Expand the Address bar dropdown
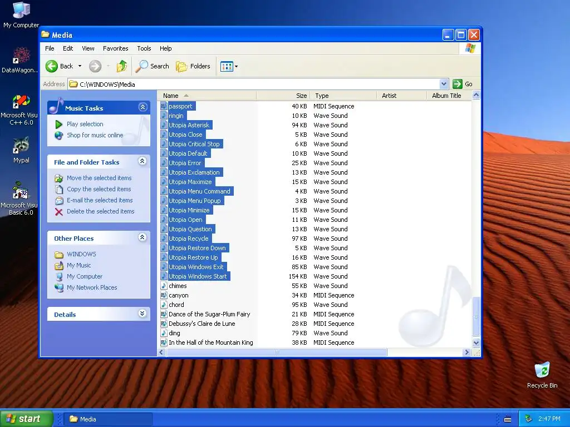570x427 pixels. (444, 85)
